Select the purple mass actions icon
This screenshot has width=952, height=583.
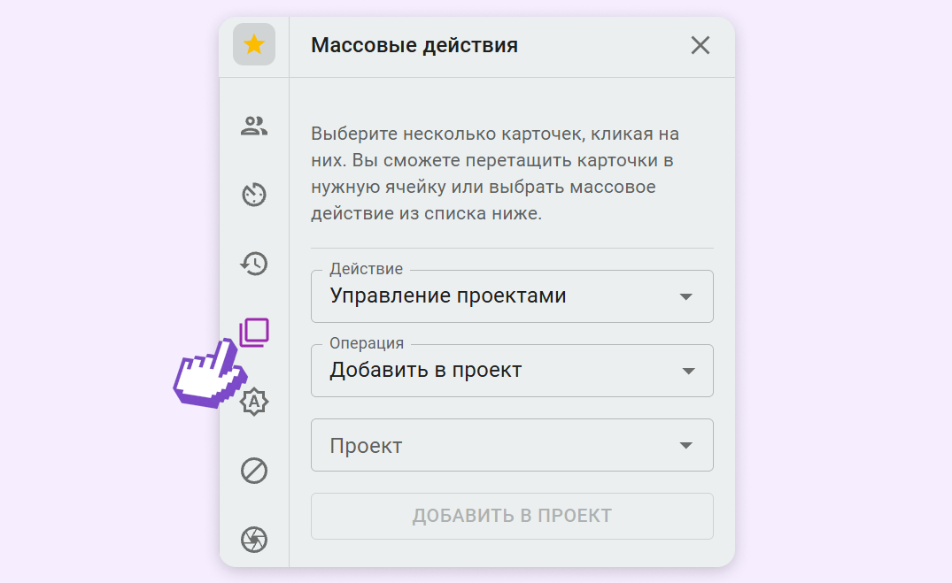pos(254,333)
